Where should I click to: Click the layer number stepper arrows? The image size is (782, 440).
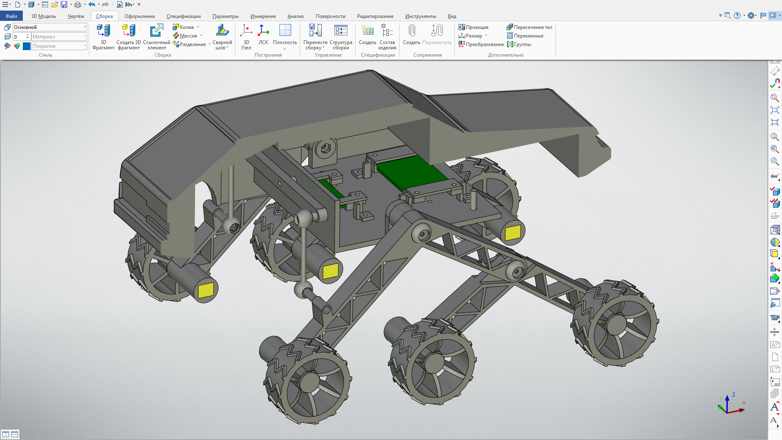point(27,36)
